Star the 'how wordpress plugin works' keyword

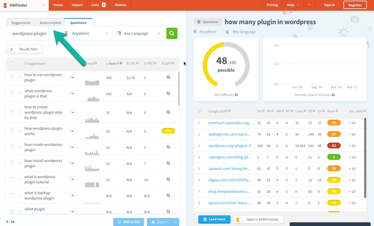(x=20, y=131)
